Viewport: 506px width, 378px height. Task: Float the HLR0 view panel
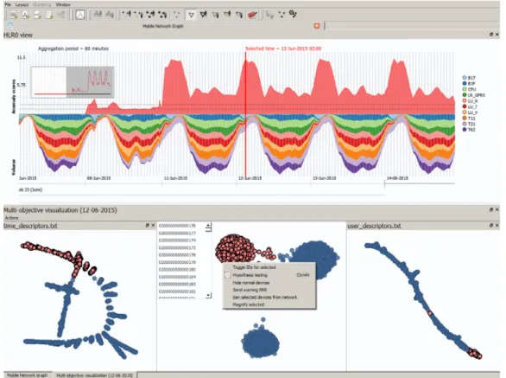tap(491, 35)
